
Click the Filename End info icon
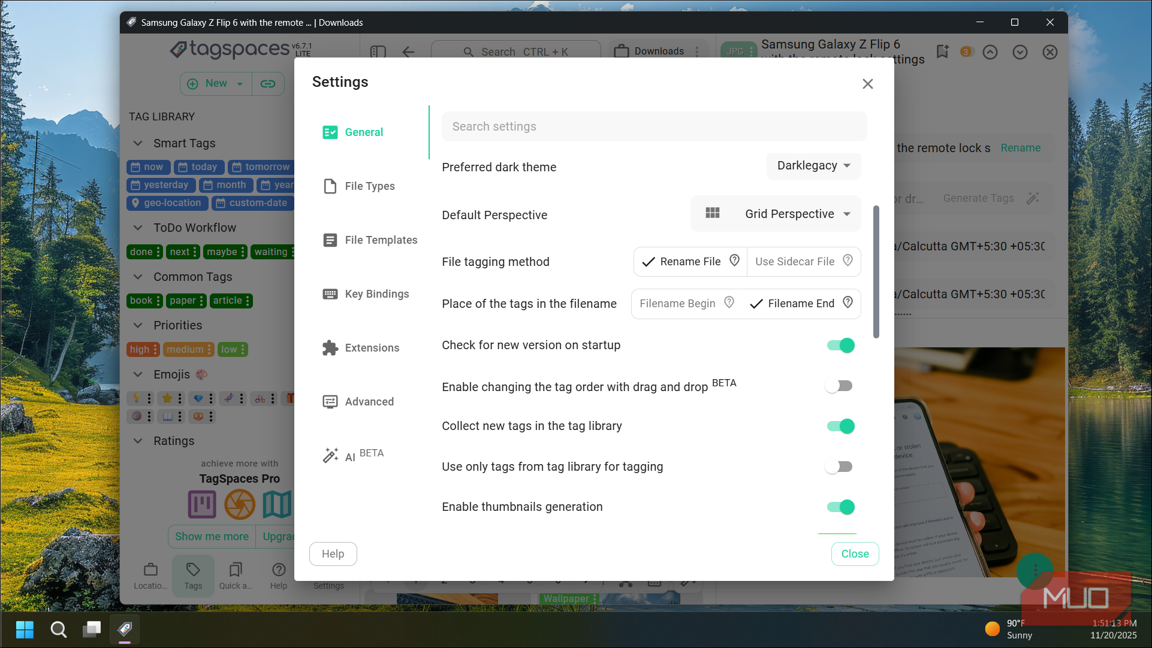pyautogui.click(x=848, y=302)
